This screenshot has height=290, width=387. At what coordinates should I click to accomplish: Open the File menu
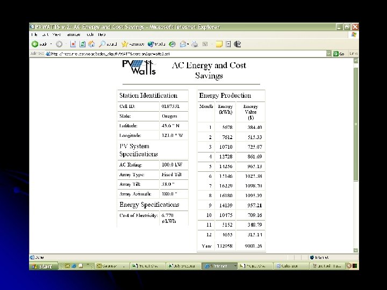pos(34,34)
